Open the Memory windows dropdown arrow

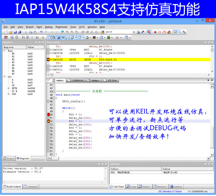click(x=83, y=38)
